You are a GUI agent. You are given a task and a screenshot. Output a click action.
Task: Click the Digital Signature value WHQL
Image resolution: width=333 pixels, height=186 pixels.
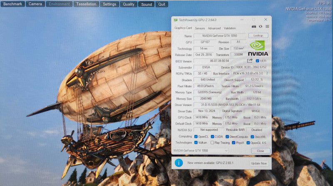(x=256, y=111)
